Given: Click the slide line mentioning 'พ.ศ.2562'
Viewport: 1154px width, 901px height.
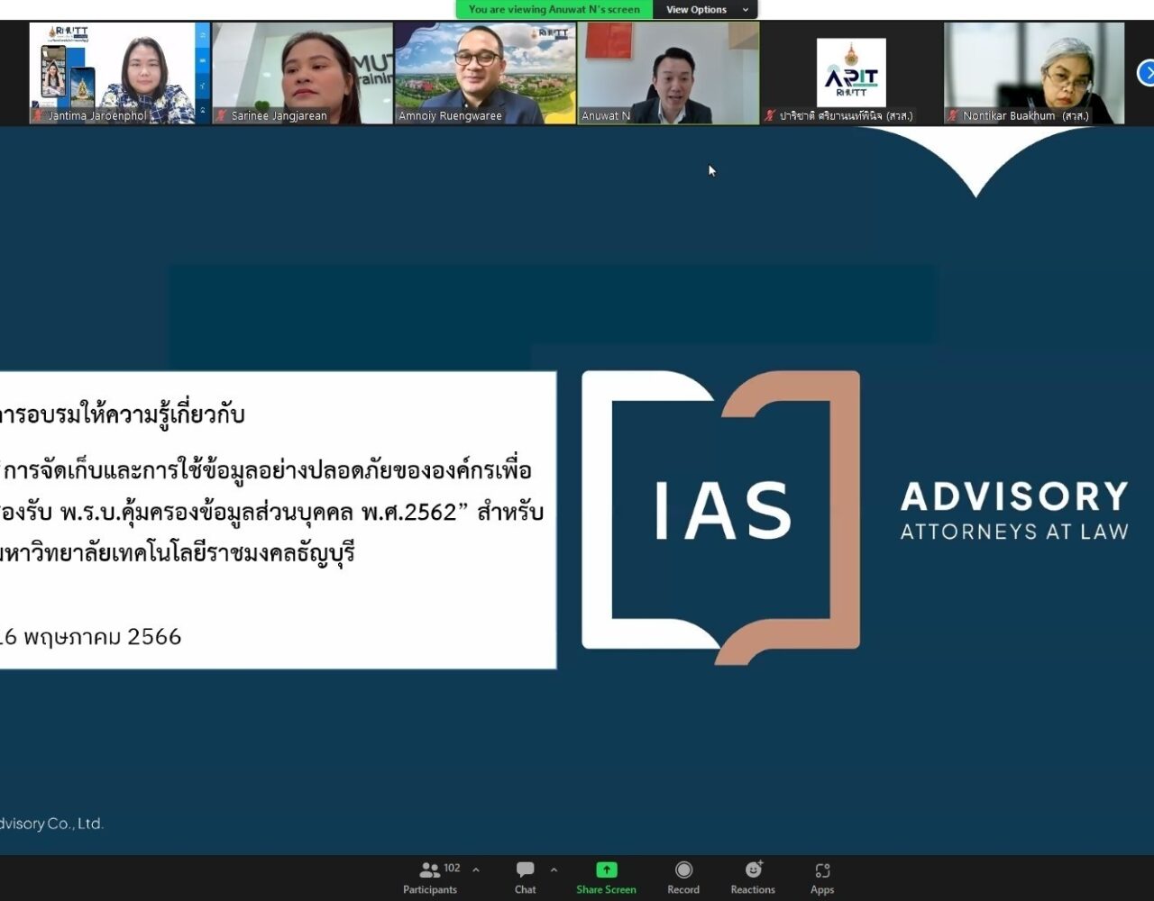Looking at the screenshot, I should click(x=271, y=512).
